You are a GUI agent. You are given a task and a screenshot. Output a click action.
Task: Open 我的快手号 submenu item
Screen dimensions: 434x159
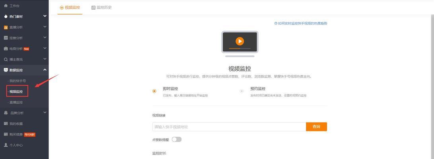pos(18,81)
